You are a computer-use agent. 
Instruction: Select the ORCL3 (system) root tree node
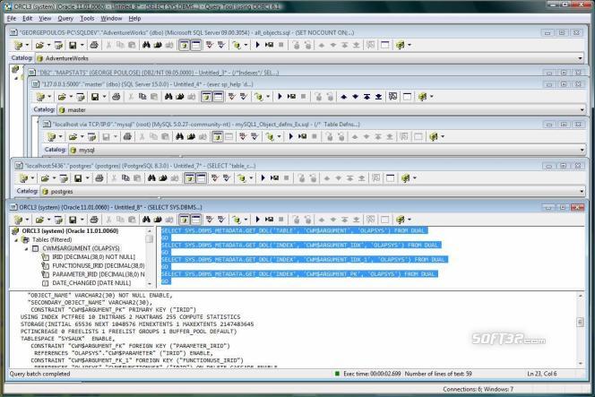click(x=70, y=230)
